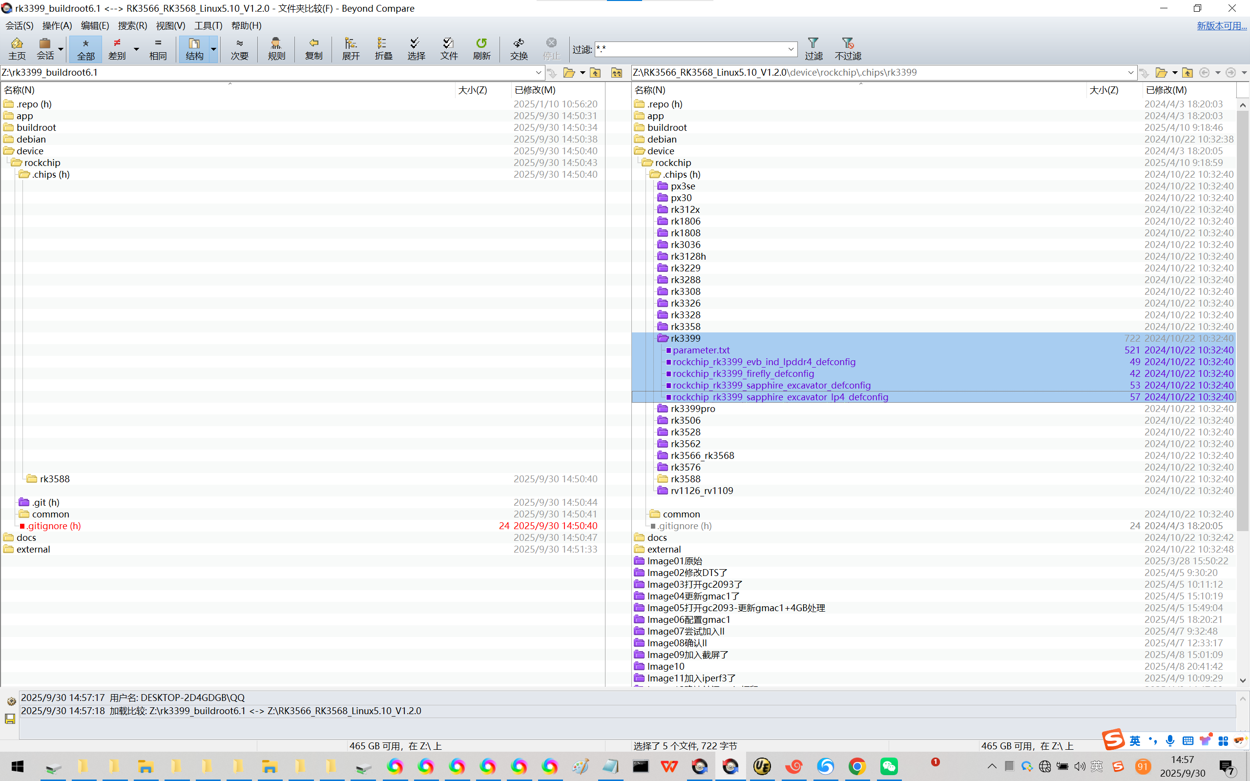
Task: Open the 过滤 filter combo box dropdown
Action: (x=791, y=49)
